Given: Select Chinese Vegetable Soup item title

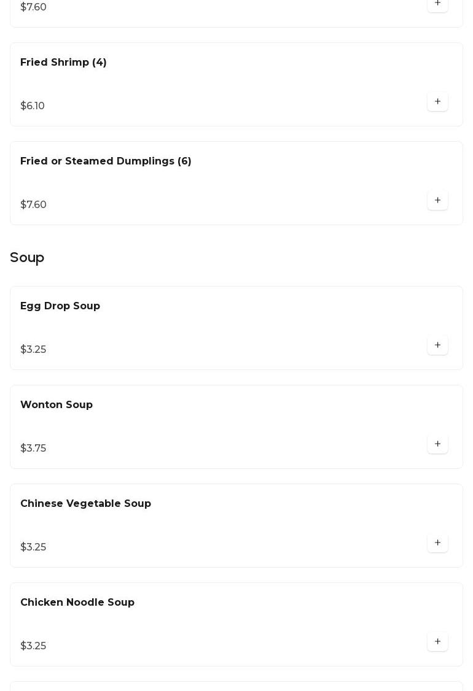Looking at the screenshot, I should (x=85, y=503).
